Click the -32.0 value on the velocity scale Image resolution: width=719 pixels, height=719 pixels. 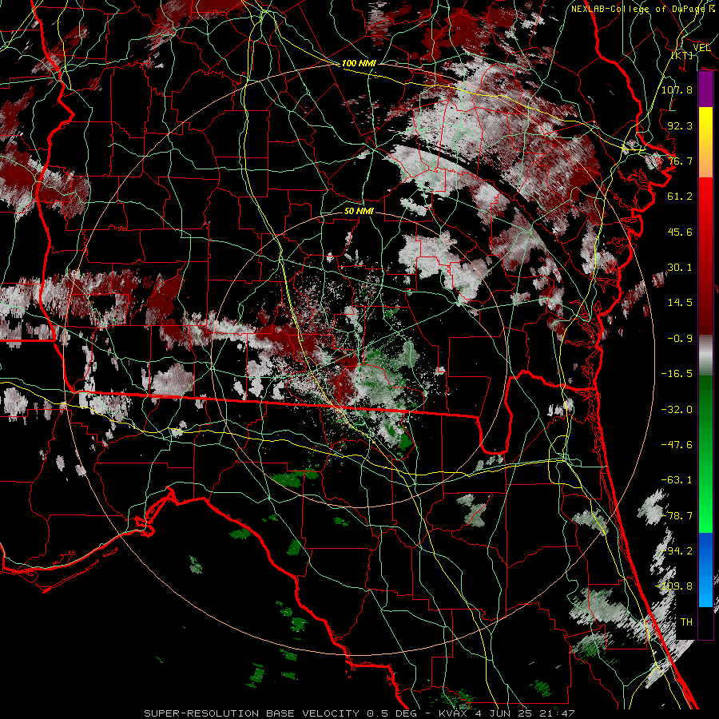pyautogui.click(x=677, y=409)
